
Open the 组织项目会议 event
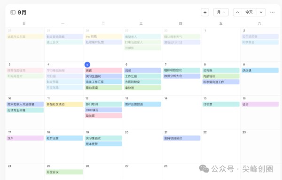point(182,70)
